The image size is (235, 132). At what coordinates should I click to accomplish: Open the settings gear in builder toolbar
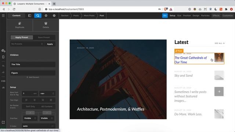coord(46,15)
